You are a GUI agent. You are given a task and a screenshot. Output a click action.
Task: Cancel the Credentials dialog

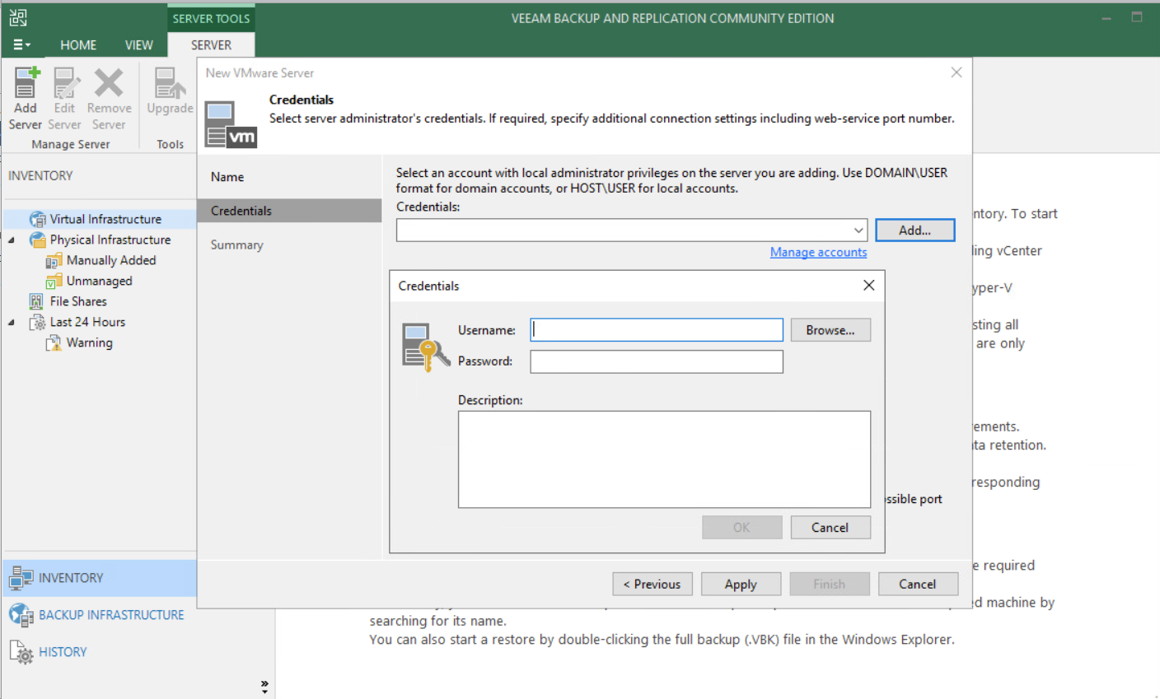830,528
